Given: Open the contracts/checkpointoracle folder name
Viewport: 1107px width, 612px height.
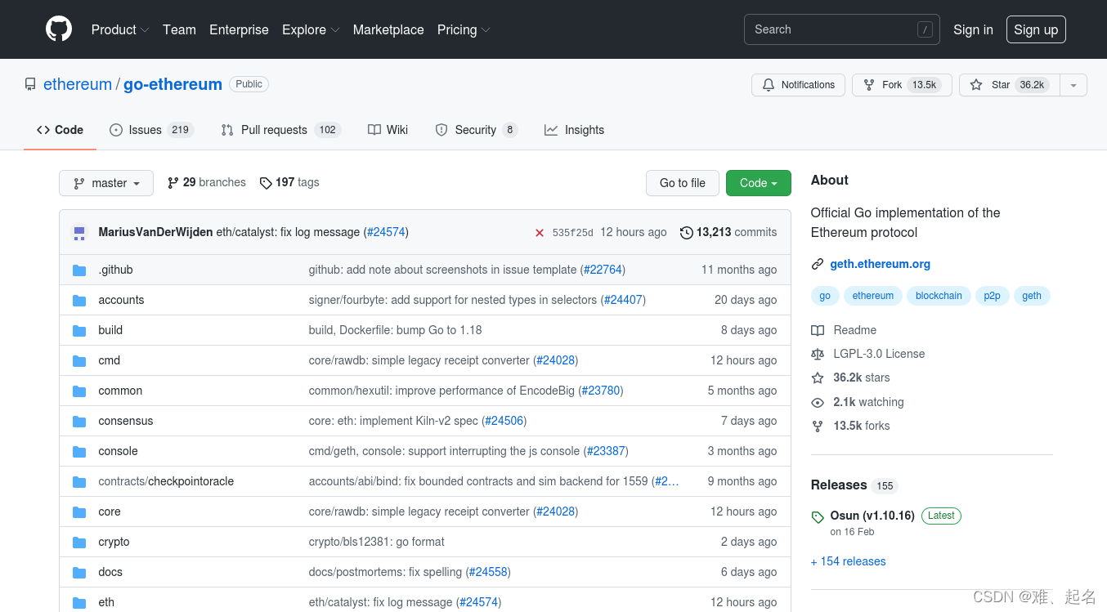Looking at the screenshot, I should [166, 481].
